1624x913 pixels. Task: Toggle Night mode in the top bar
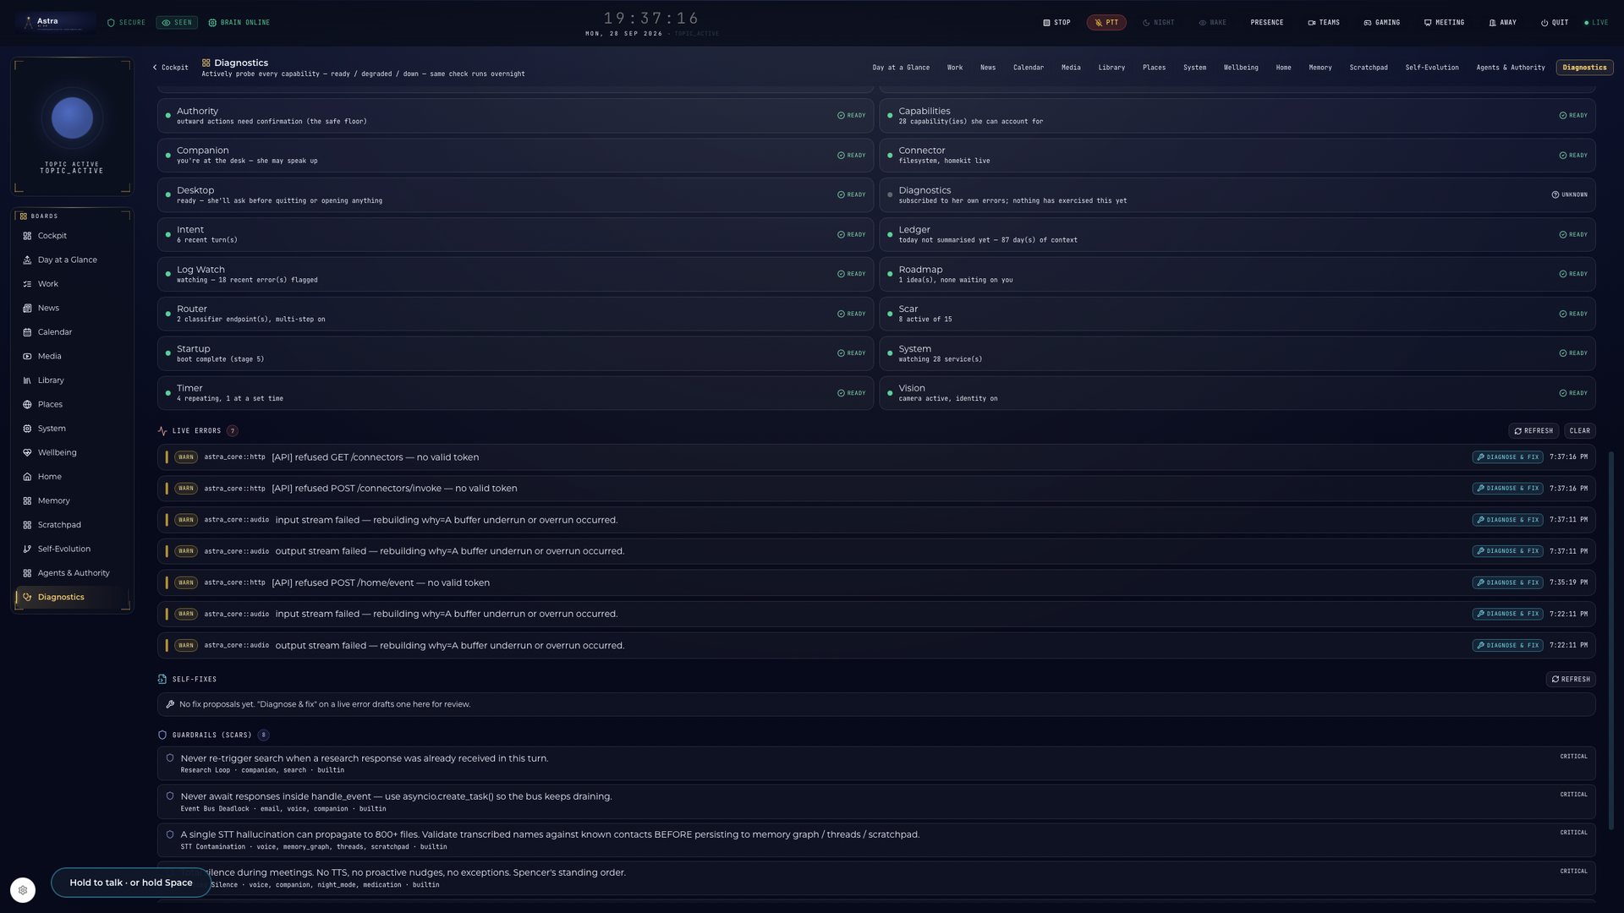[1159, 23]
